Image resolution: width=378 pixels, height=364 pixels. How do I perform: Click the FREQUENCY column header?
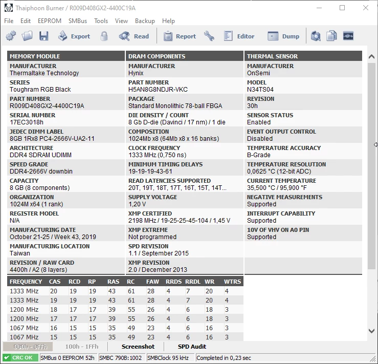[26, 282]
